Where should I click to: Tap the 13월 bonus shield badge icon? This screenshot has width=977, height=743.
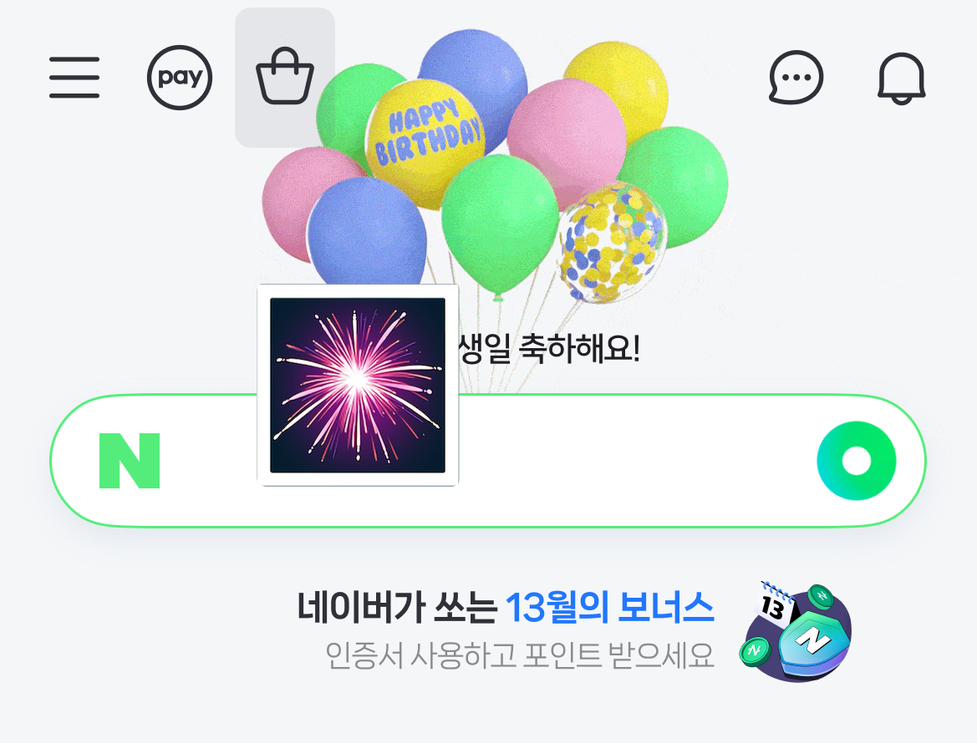(813, 641)
